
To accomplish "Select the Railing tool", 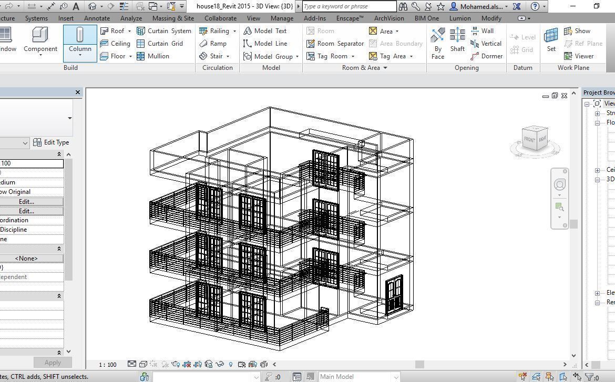I will (x=214, y=31).
